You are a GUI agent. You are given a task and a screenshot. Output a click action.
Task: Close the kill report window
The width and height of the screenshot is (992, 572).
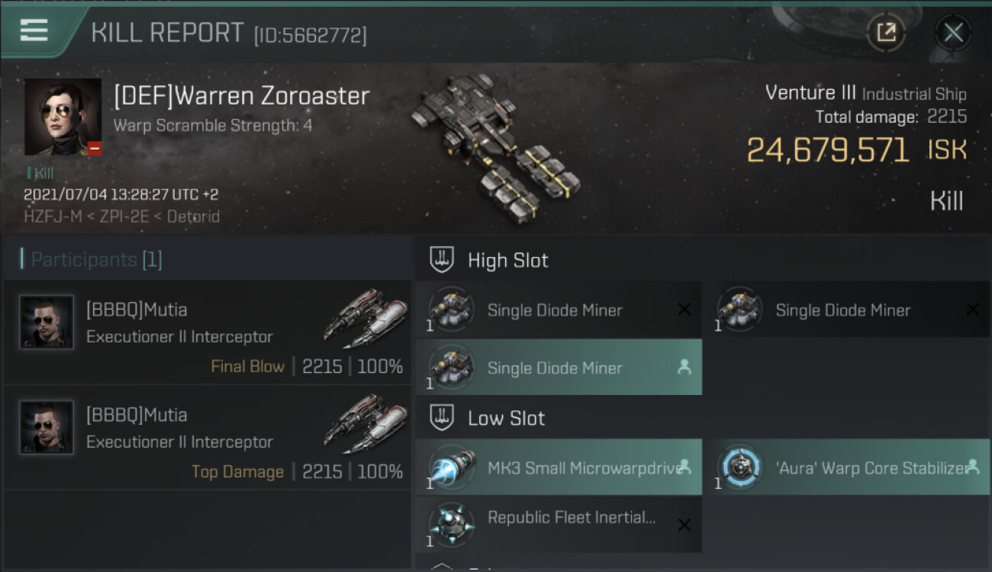[x=952, y=32]
